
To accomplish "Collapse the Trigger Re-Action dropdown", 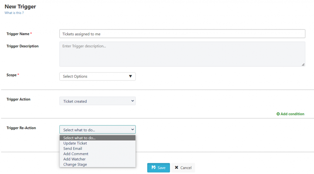I will point(98,129).
